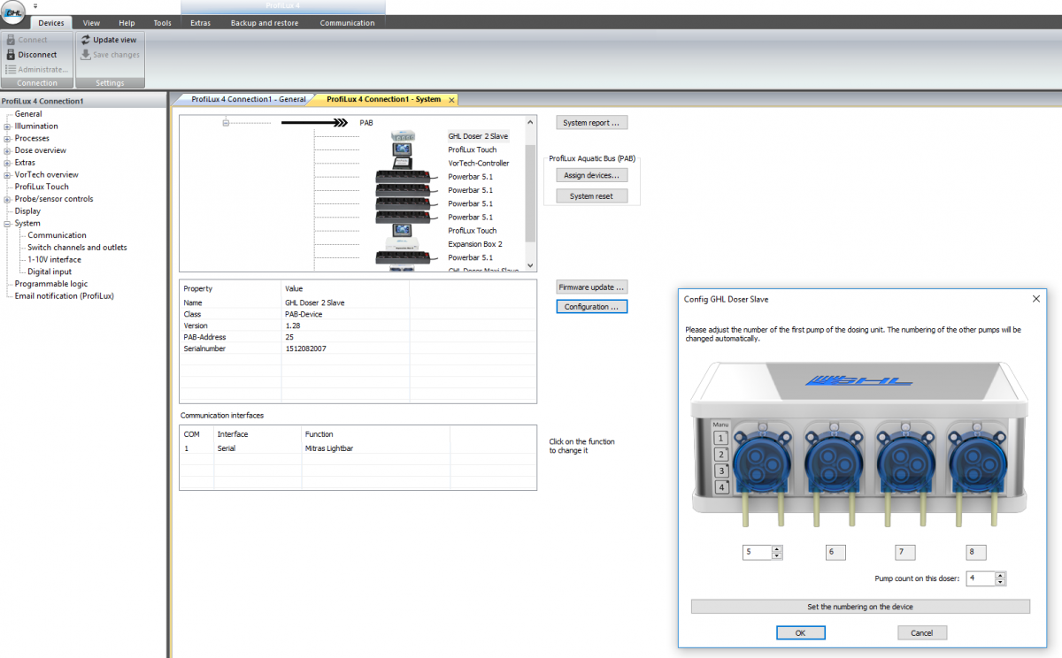Select Email notification (ProfiLux) tree item
This screenshot has width=1062, height=658.
click(64, 296)
